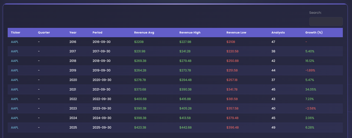352x138 pixels.
Task: Click the $220B revenue average value
Action: (139, 42)
